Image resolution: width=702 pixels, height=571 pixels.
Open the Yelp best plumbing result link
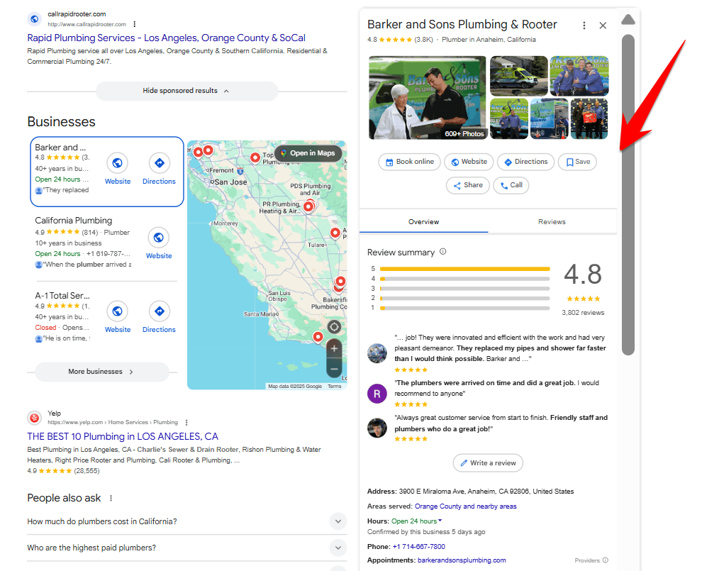click(x=123, y=436)
